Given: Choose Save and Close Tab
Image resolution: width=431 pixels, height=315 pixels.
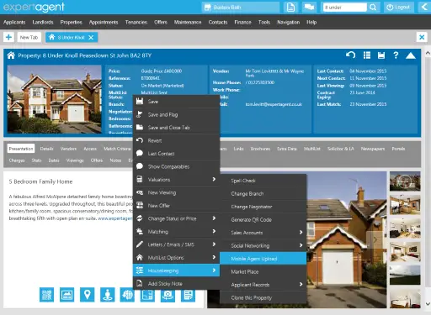Looking at the screenshot, I should [x=176, y=128].
